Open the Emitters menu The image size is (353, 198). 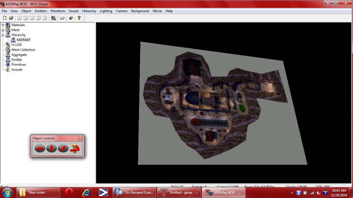[41, 11]
